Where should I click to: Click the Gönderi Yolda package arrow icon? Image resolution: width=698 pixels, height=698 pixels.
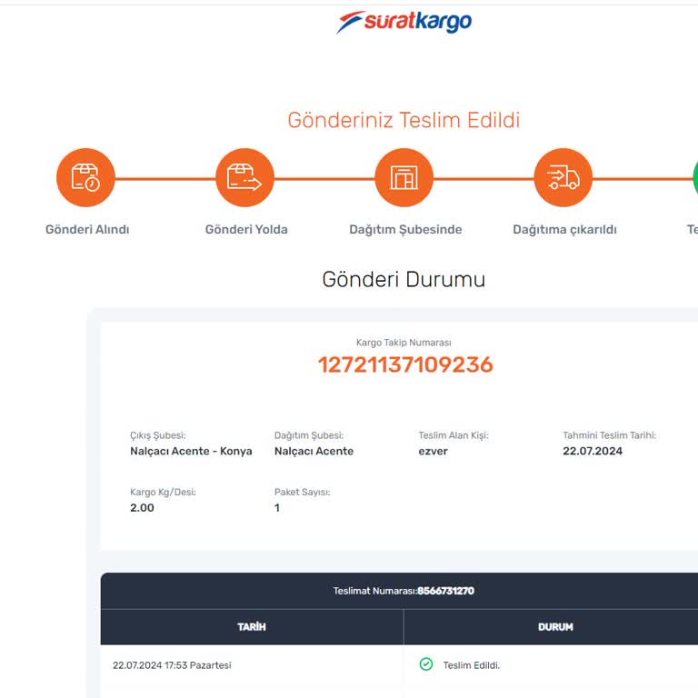coord(244,177)
